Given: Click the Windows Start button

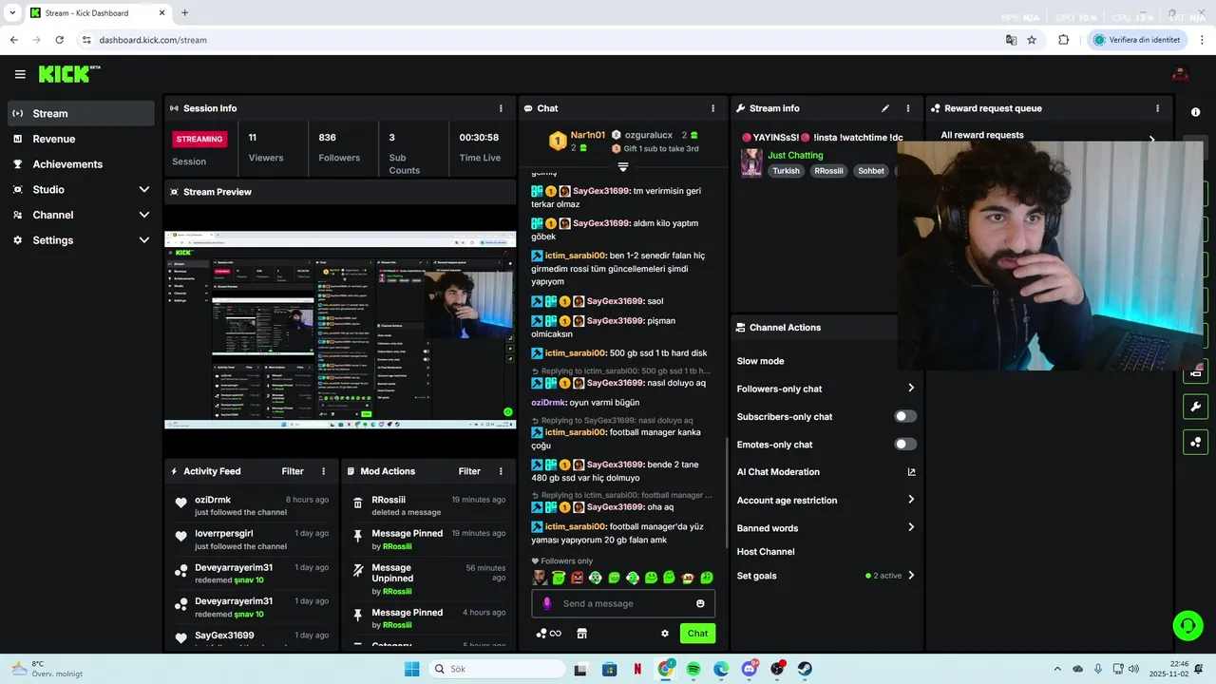Looking at the screenshot, I should point(411,669).
